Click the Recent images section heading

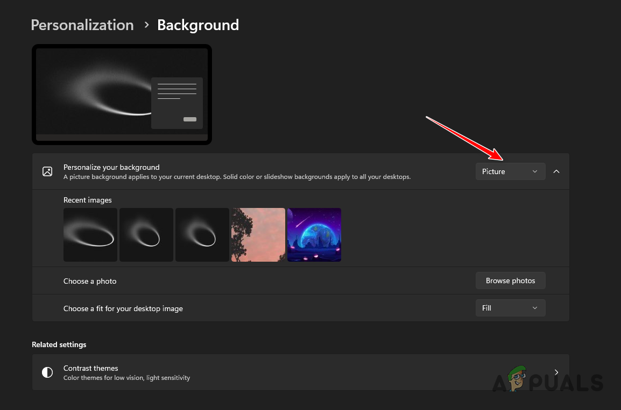88,199
